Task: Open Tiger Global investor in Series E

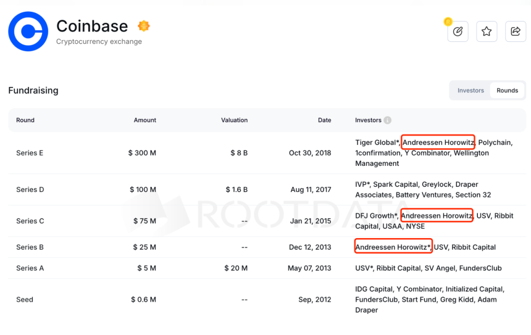Action: [376, 143]
